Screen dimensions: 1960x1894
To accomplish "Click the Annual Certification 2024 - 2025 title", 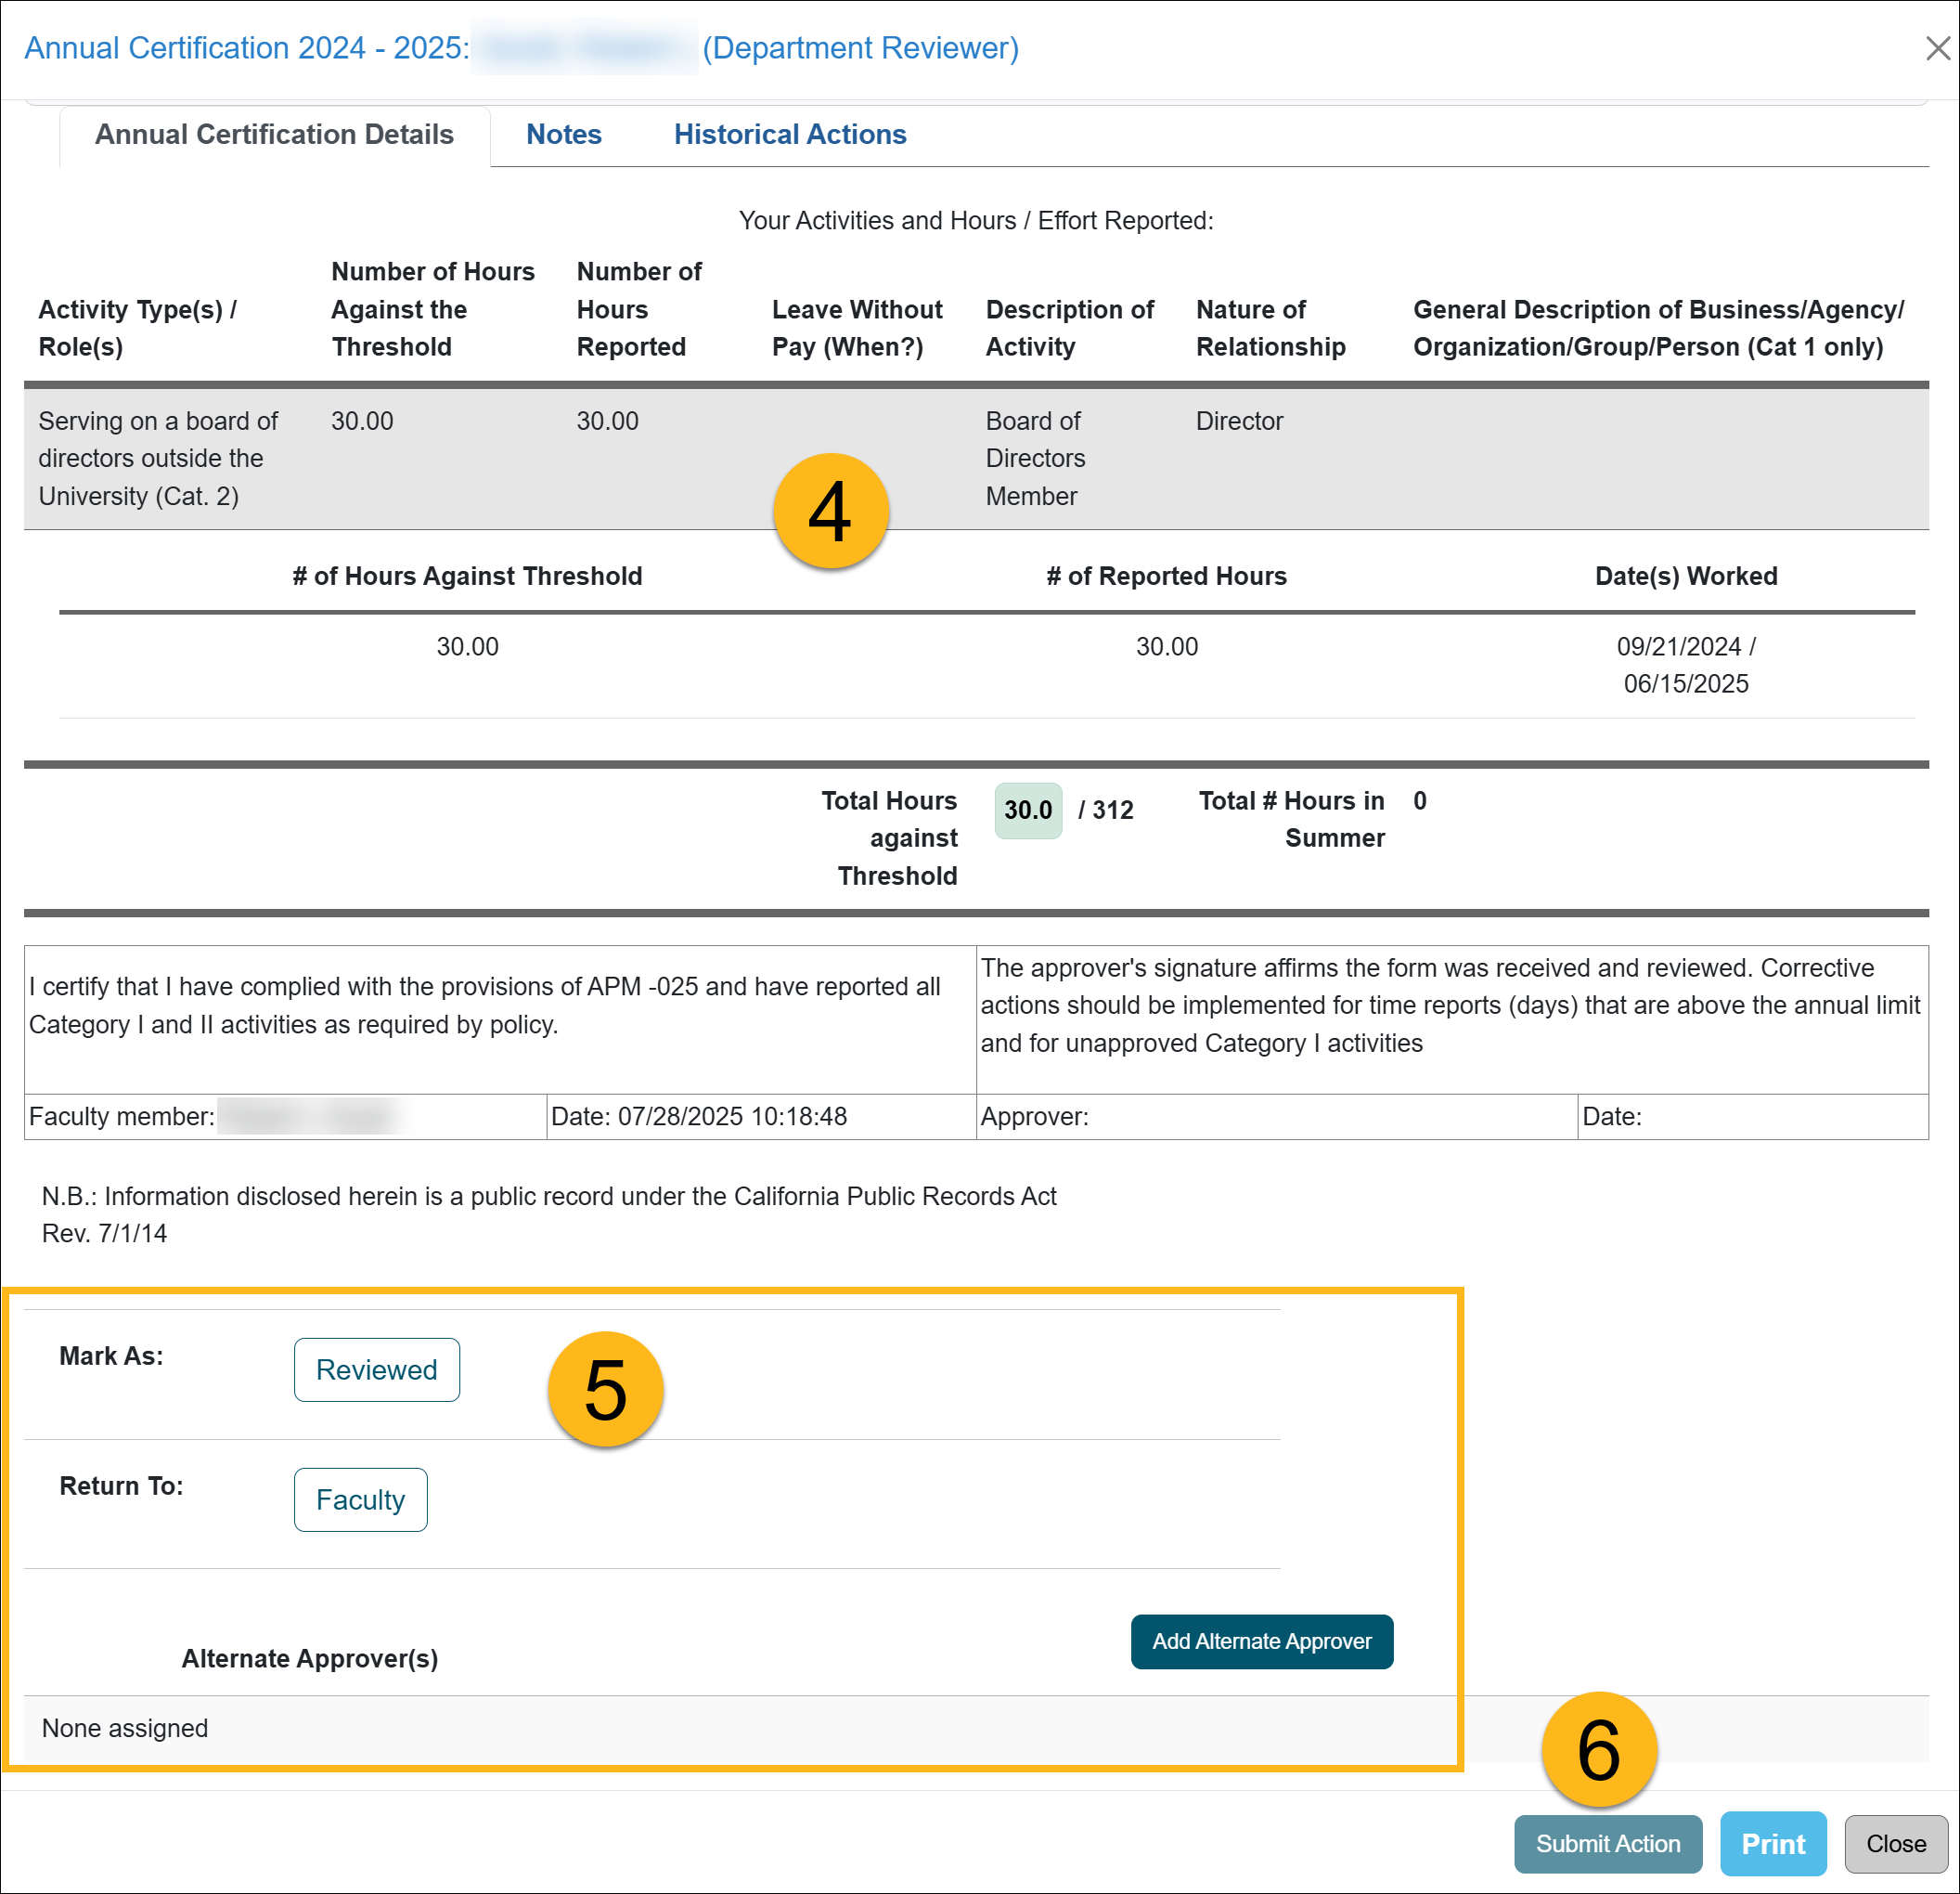I will coord(246,48).
